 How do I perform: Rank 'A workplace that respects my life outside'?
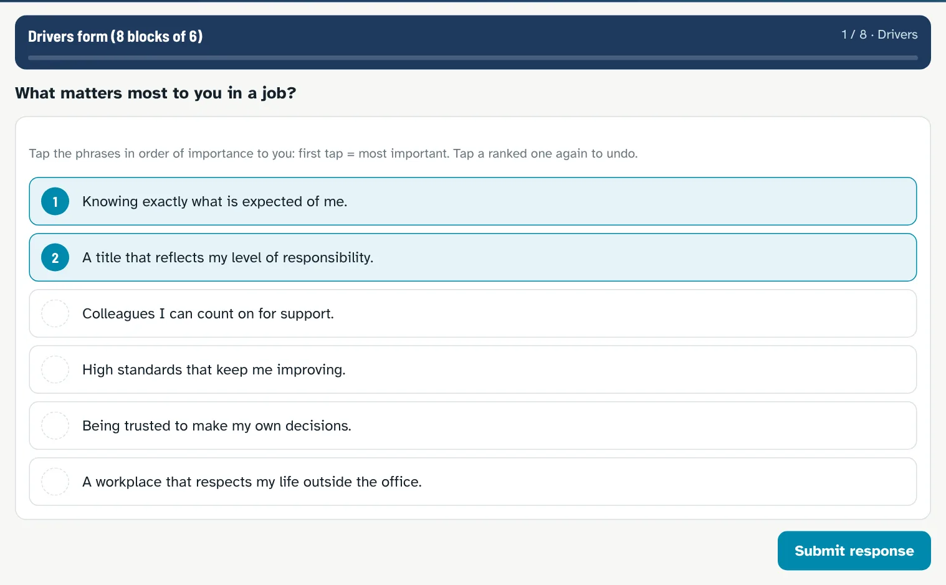click(x=472, y=482)
